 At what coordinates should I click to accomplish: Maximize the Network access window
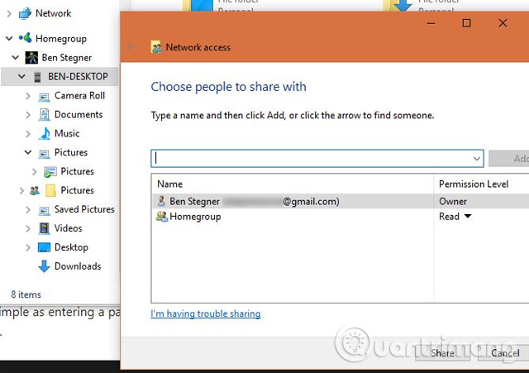[466, 23]
